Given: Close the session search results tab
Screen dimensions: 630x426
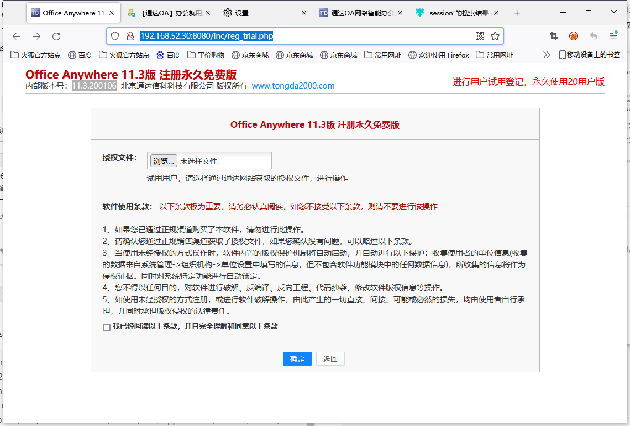Looking at the screenshot, I should click(x=496, y=13).
